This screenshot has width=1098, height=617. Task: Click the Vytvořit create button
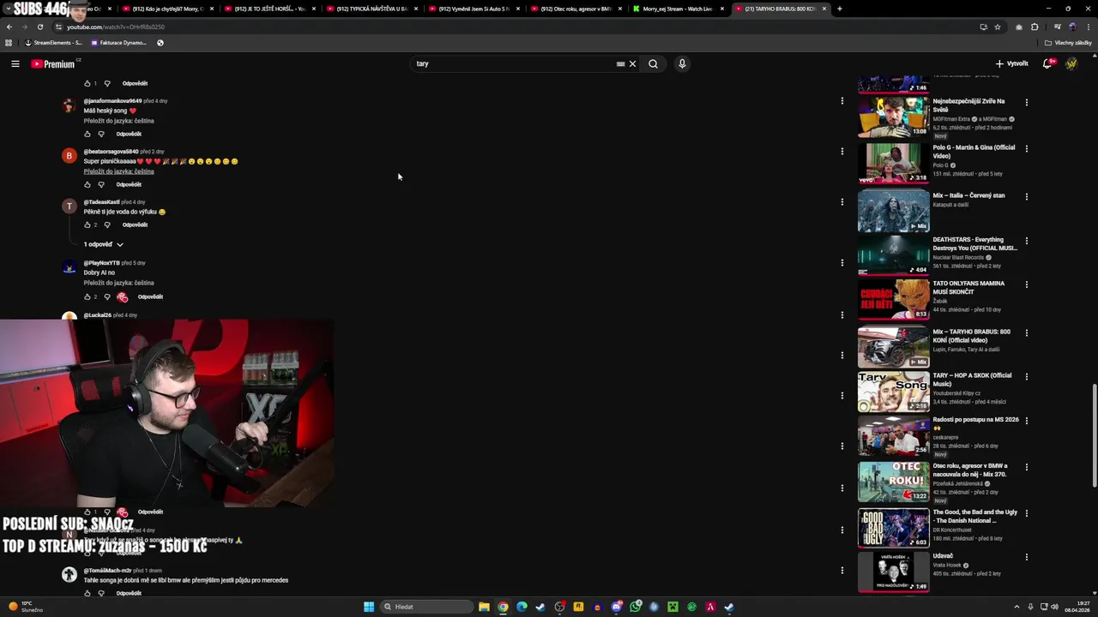(1011, 63)
